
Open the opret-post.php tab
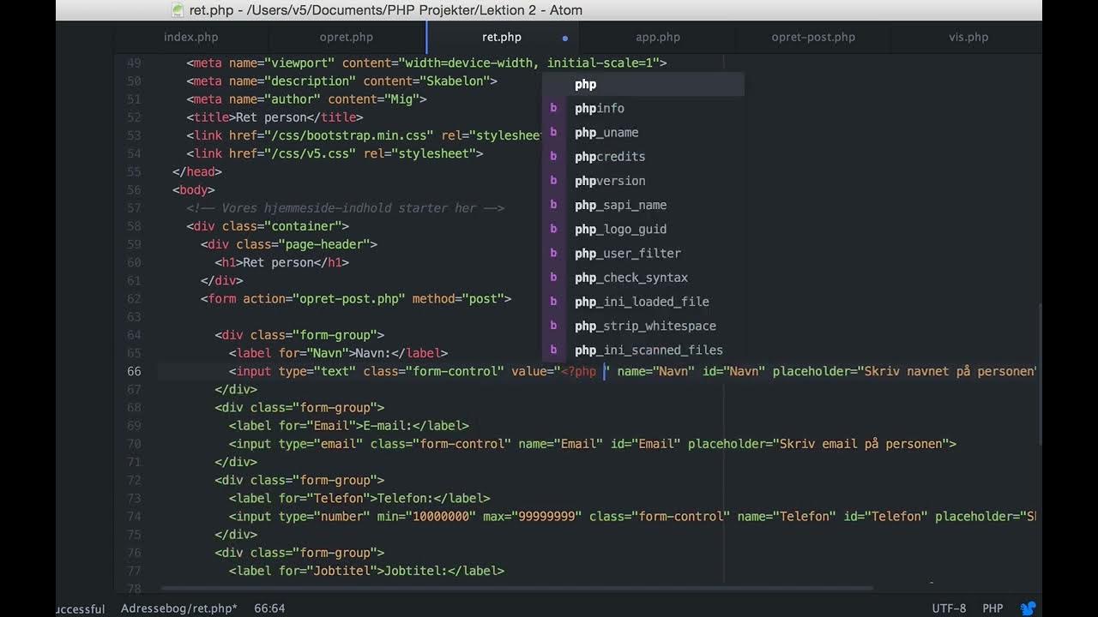pyautogui.click(x=812, y=37)
